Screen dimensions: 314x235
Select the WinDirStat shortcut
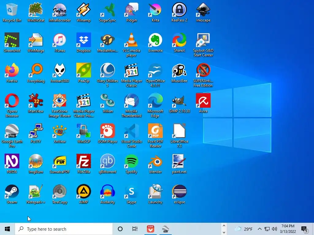(x=36, y=12)
